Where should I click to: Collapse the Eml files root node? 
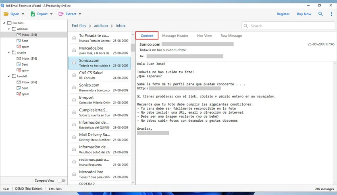click(x=4, y=23)
